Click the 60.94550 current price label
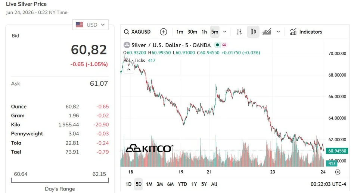The width and height of the screenshot is (351, 193). pyautogui.click(x=337, y=151)
